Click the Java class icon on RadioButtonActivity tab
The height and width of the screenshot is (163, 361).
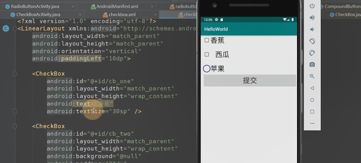pos(7,7)
